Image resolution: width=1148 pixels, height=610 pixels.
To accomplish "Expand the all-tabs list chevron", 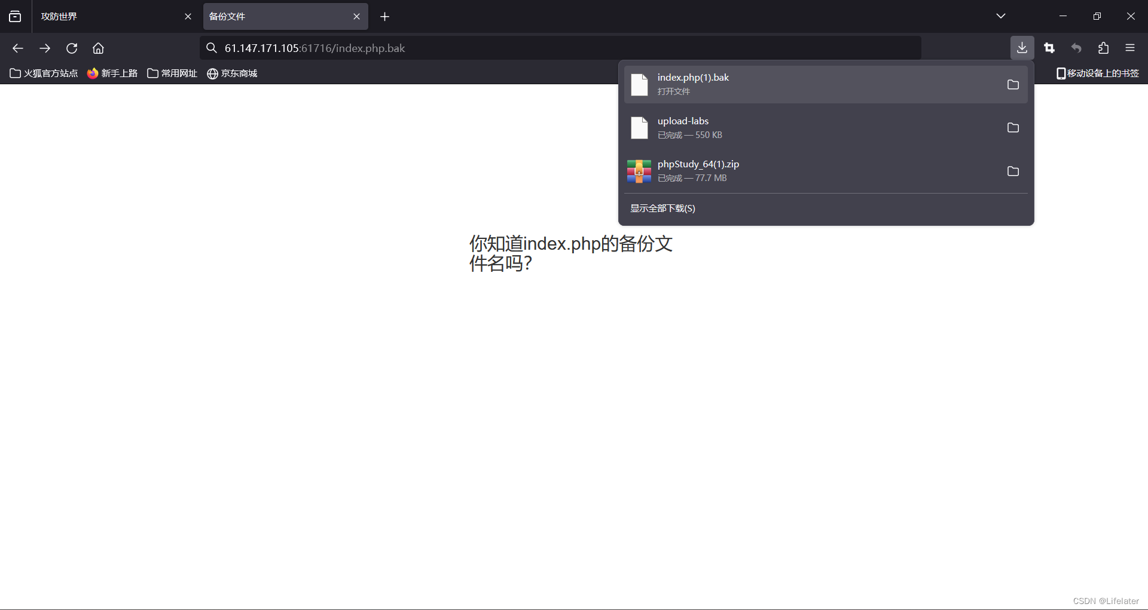I will pos(1001,16).
